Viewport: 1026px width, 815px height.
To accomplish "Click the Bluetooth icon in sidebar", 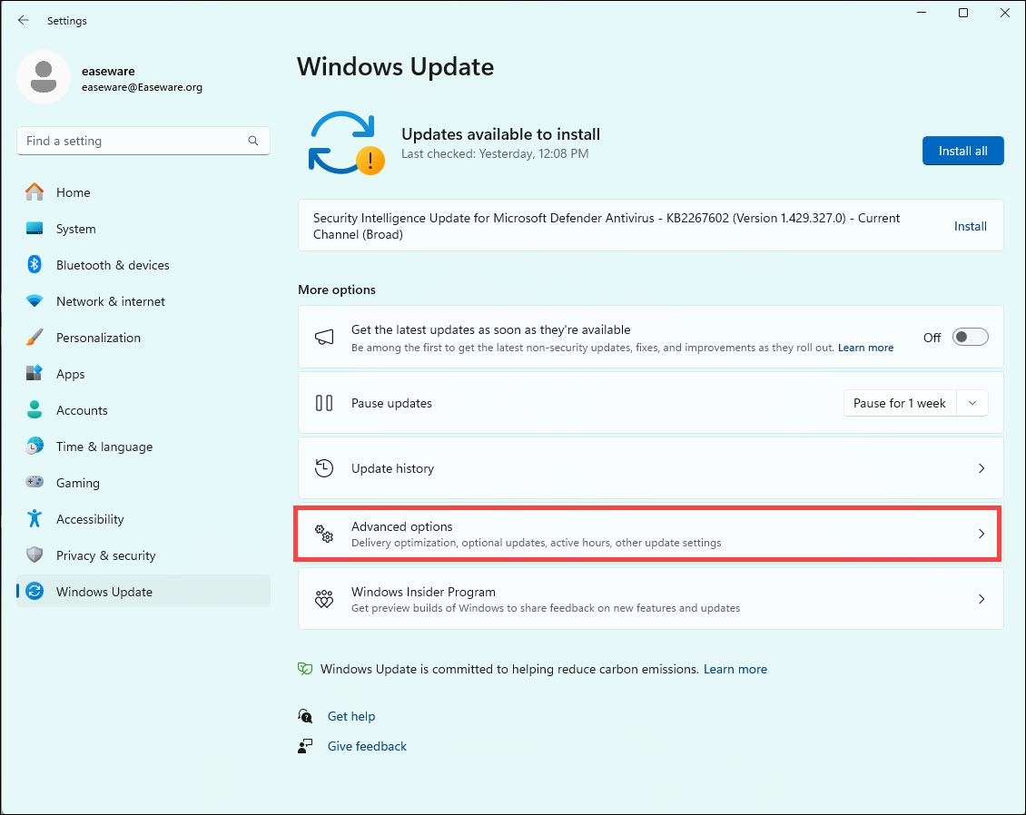I will 35,264.
